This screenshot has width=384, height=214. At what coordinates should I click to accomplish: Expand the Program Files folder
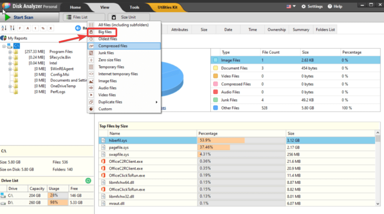pos(10,52)
